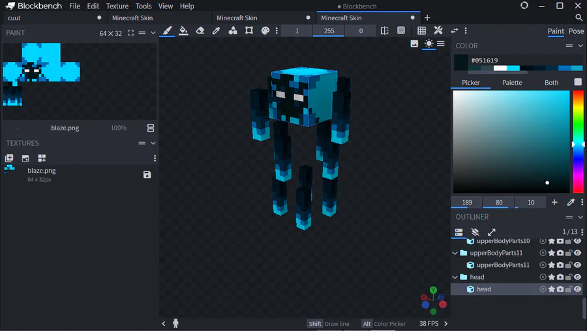Open the viewport background image icon
This screenshot has width=587, height=331.
tap(414, 44)
